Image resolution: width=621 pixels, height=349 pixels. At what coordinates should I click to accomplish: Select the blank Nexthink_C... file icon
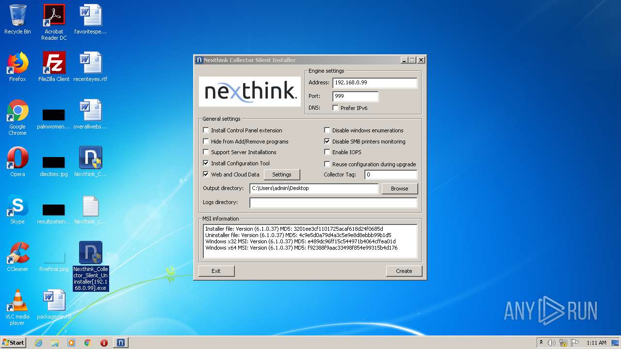tap(90, 209)
